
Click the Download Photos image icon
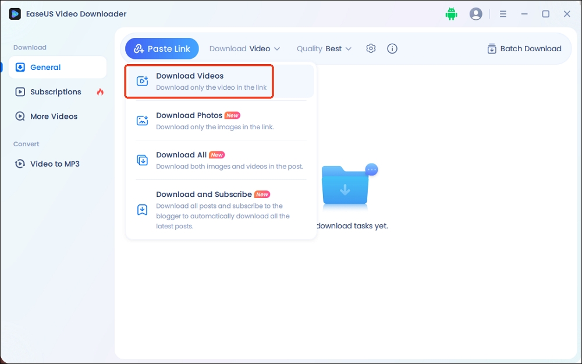142,121
